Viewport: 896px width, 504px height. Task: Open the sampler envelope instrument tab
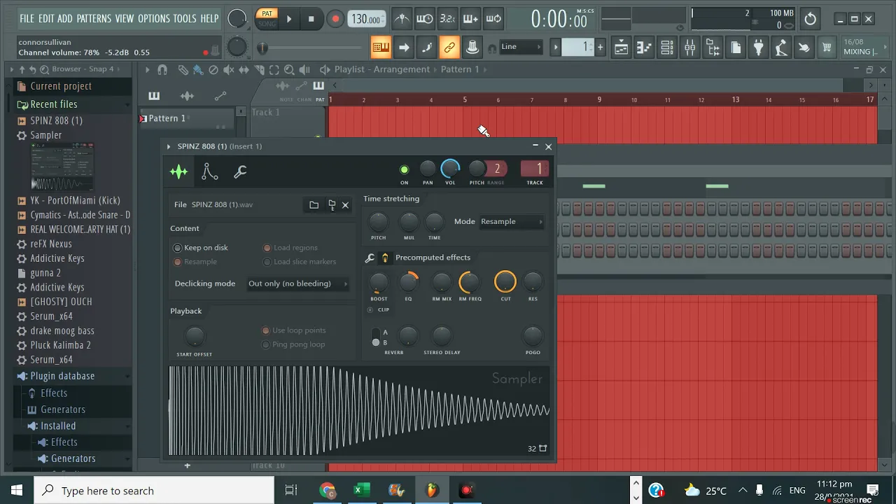209,171
